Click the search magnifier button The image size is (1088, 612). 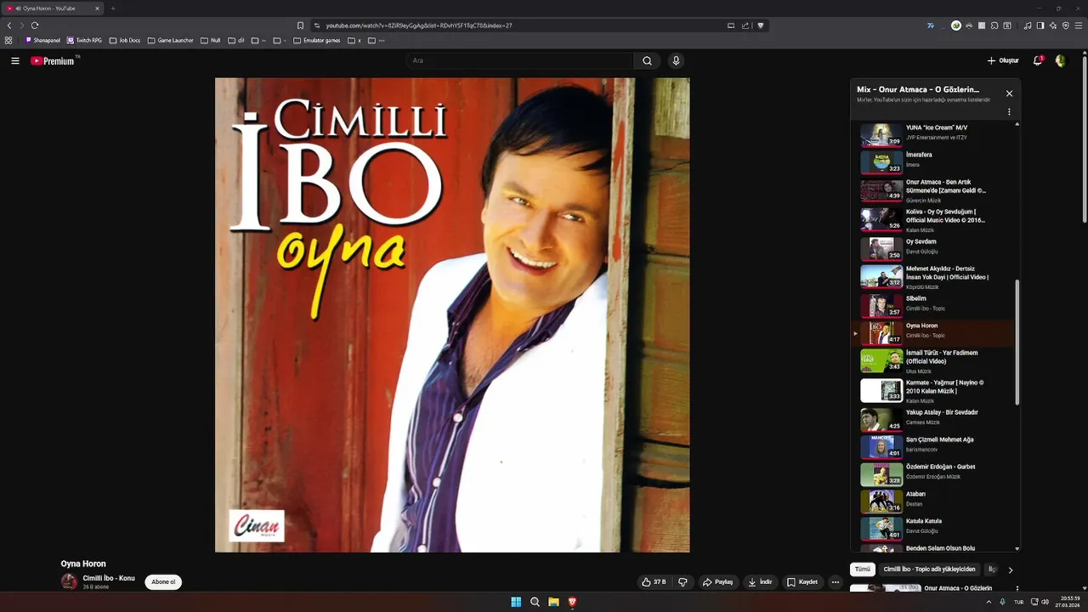pos(647,60)
